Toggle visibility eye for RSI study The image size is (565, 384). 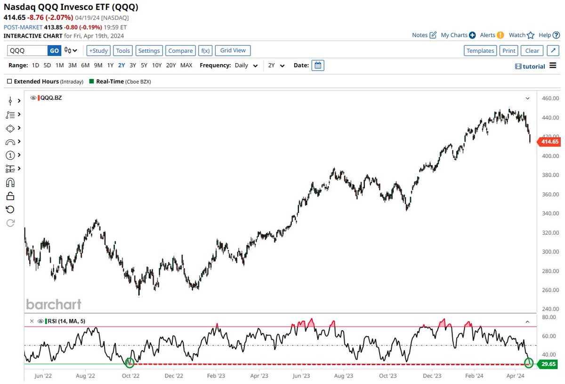coord(40,321)
